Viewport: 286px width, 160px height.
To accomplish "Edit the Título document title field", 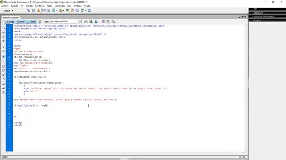I will (63, 22).
